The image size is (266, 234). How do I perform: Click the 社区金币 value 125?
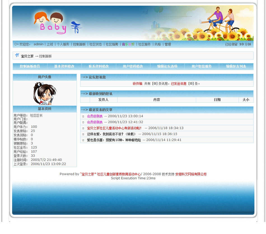[34, 147]
